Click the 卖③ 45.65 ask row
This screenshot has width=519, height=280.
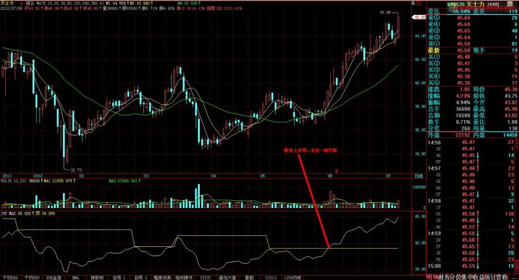[x=472, y=30]
